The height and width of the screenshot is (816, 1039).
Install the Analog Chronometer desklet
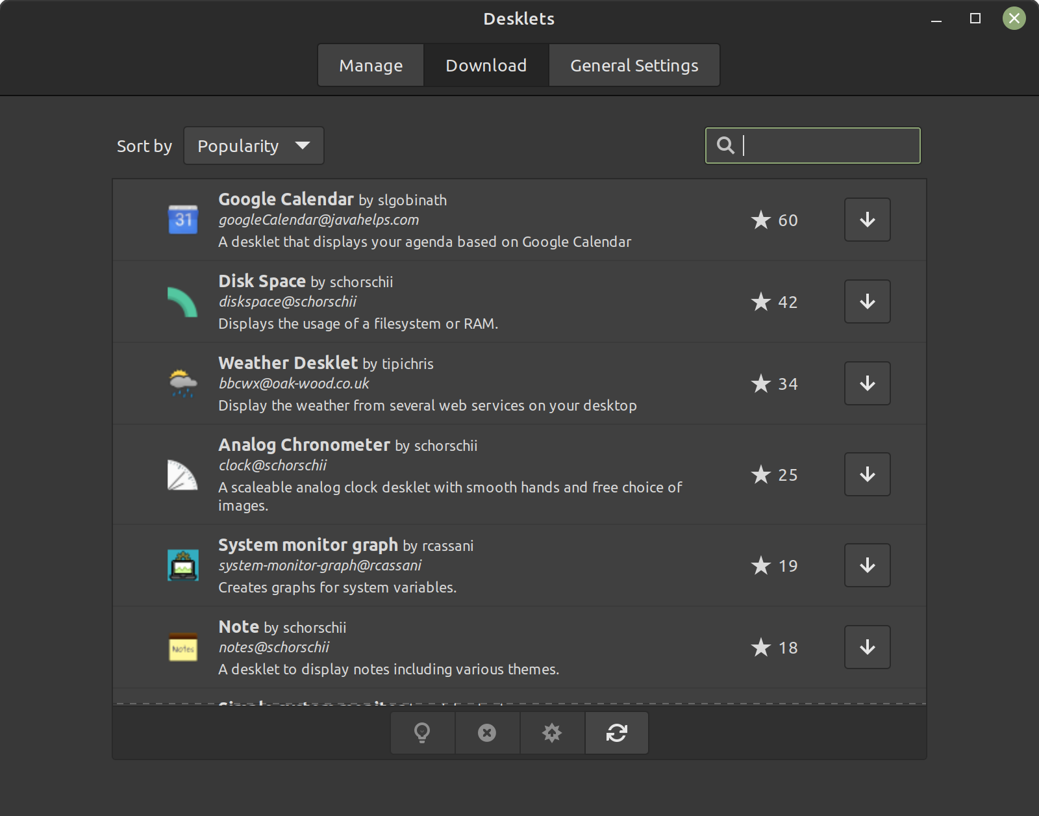pyautogui.click(x=866, y=474)
